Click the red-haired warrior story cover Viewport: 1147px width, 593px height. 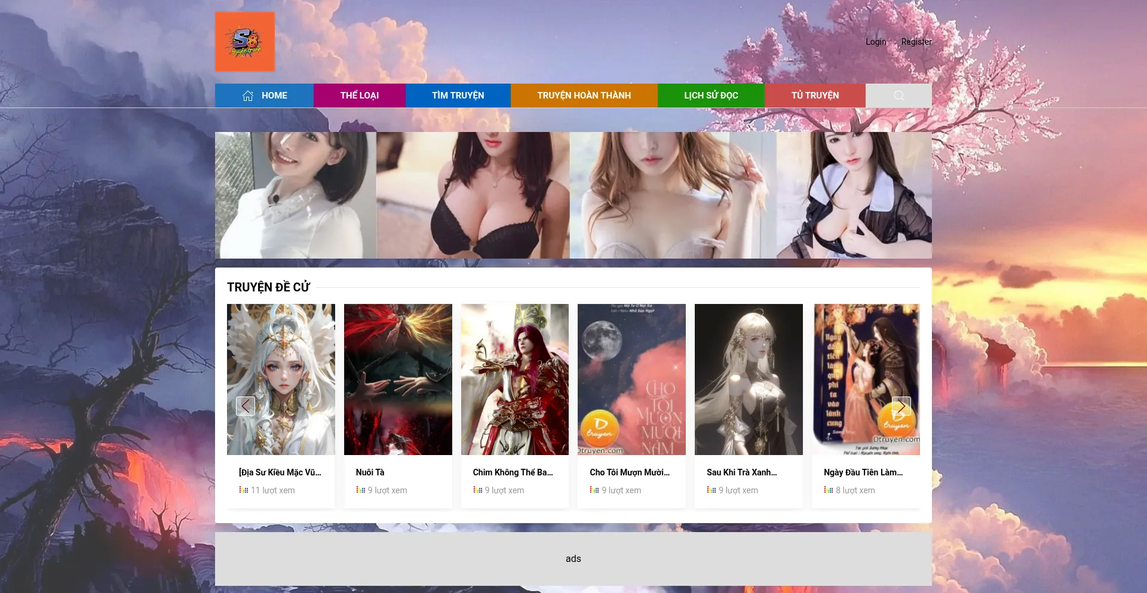point(515,379)
